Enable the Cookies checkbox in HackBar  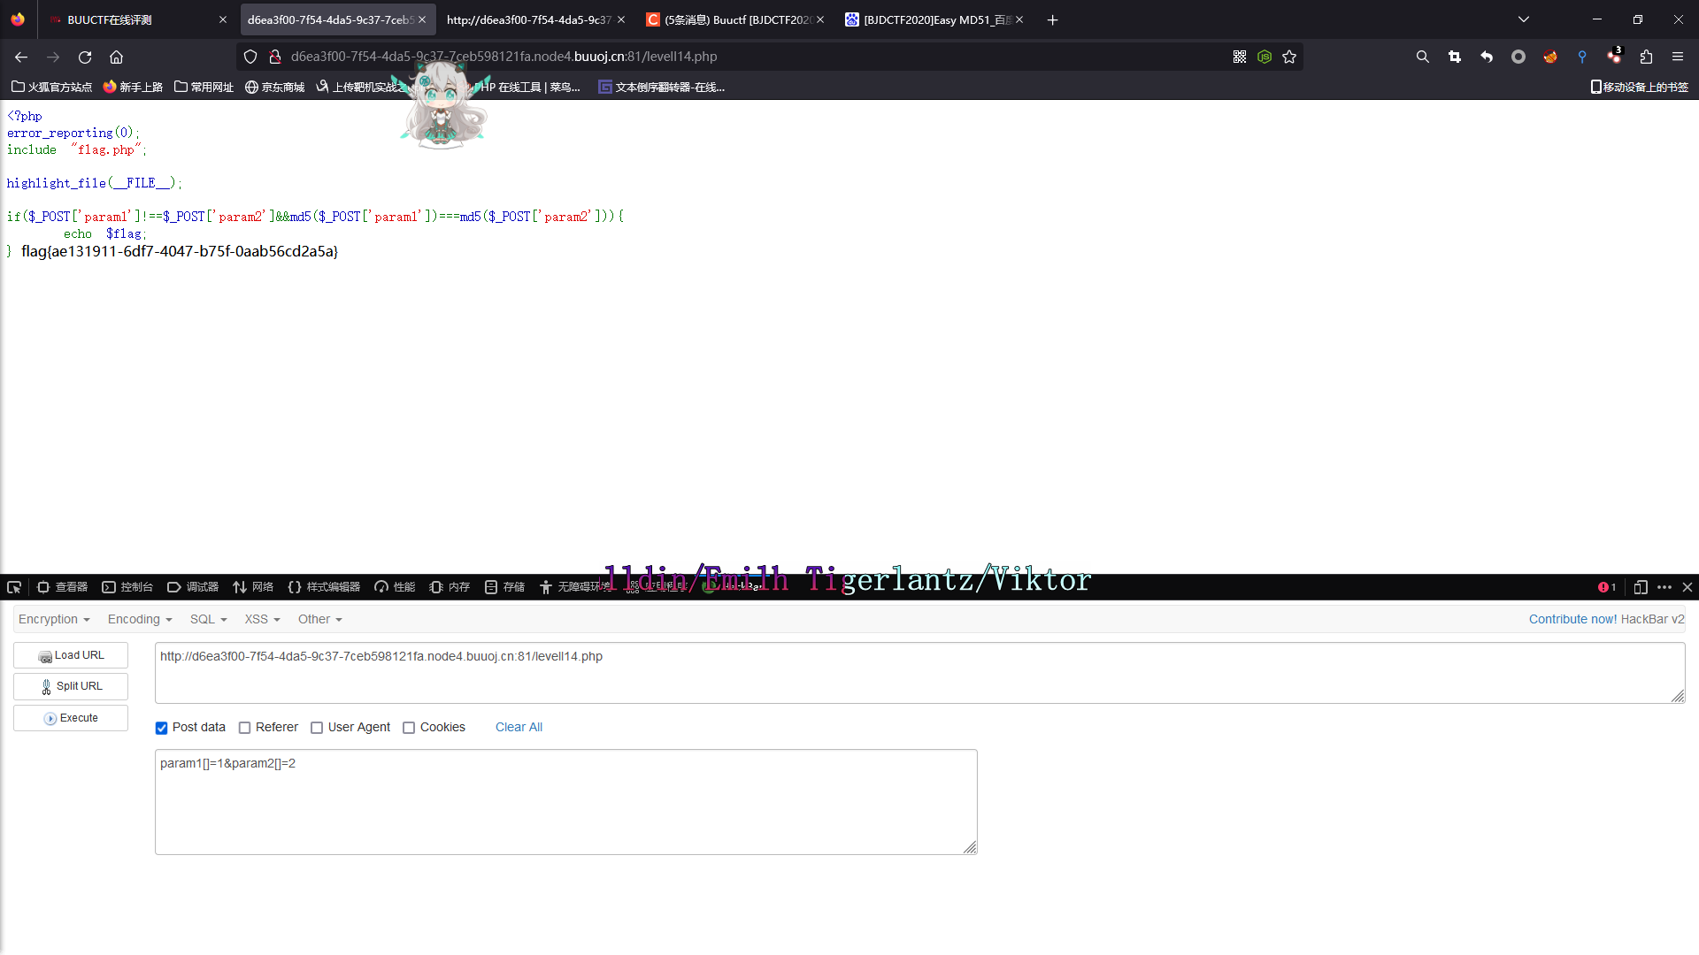click(x=409, y=727)
